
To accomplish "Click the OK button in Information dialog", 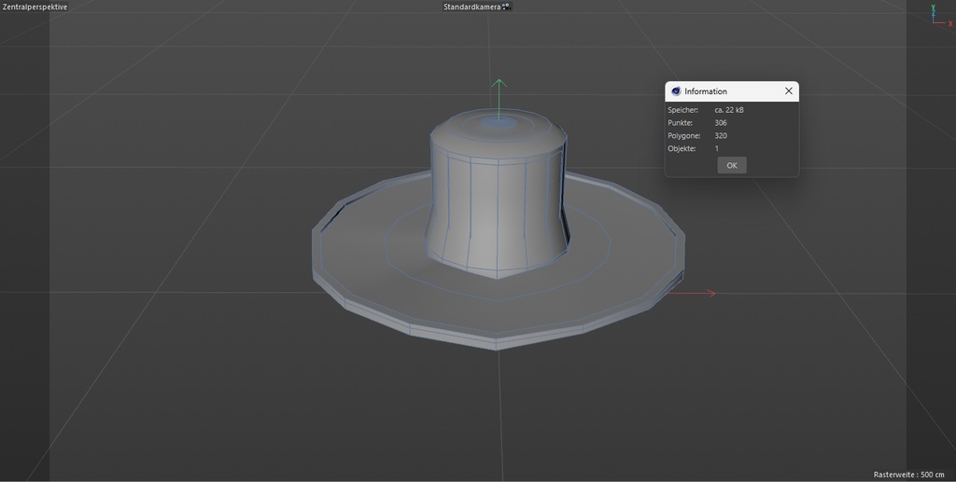I will [x=731, y=165].
